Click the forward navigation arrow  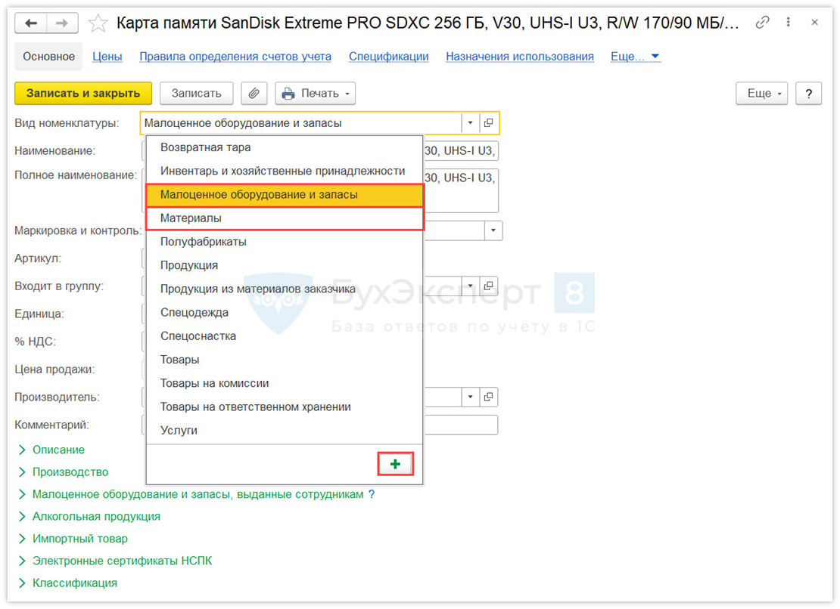(x=62, y=23)
